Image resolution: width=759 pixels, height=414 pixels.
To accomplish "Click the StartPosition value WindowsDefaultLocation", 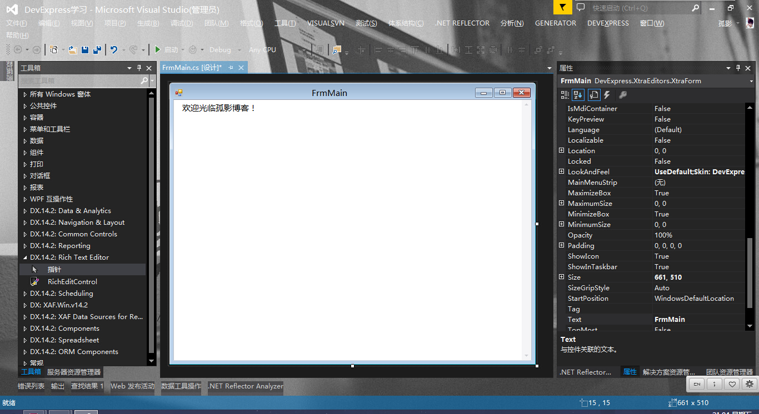I will pos(698,298).
